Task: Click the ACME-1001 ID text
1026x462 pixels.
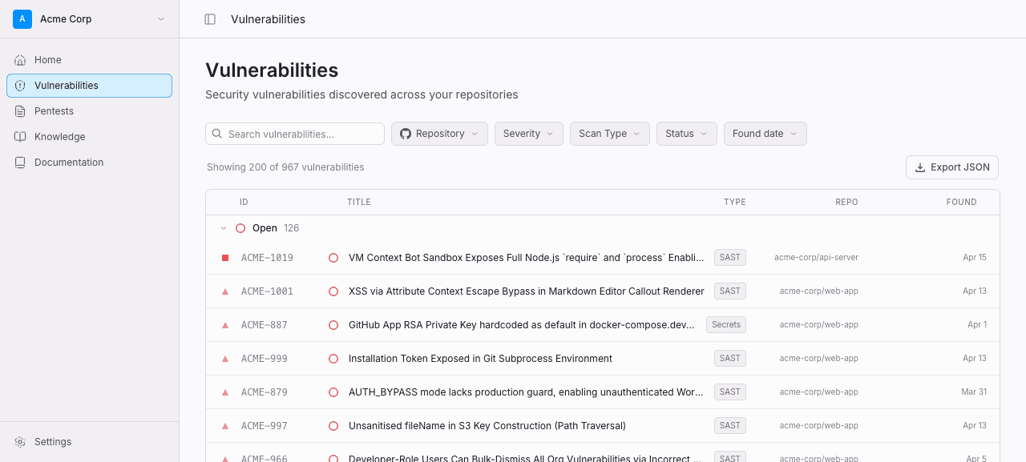Action: click(x=267, y=291)
